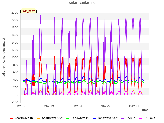Image resolution: width=164 pixels, height=123 pixels.
Task: Click the Radiation y-axis label
Action: tap(4, 58)
